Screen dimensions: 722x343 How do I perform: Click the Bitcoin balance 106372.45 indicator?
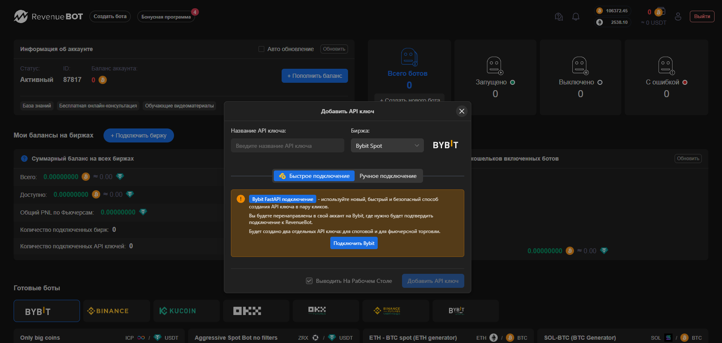pyautogui.click(x=613, y=11)
